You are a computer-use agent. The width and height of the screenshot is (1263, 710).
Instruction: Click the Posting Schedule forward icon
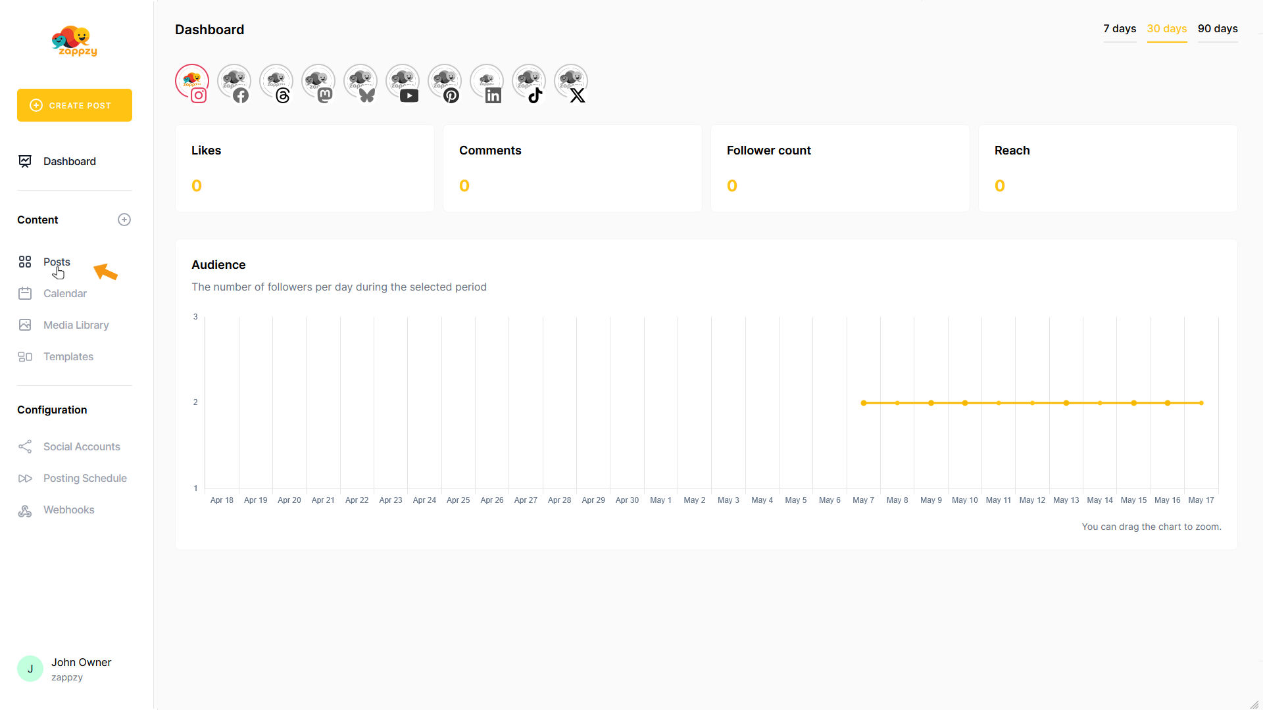point(25,478)
